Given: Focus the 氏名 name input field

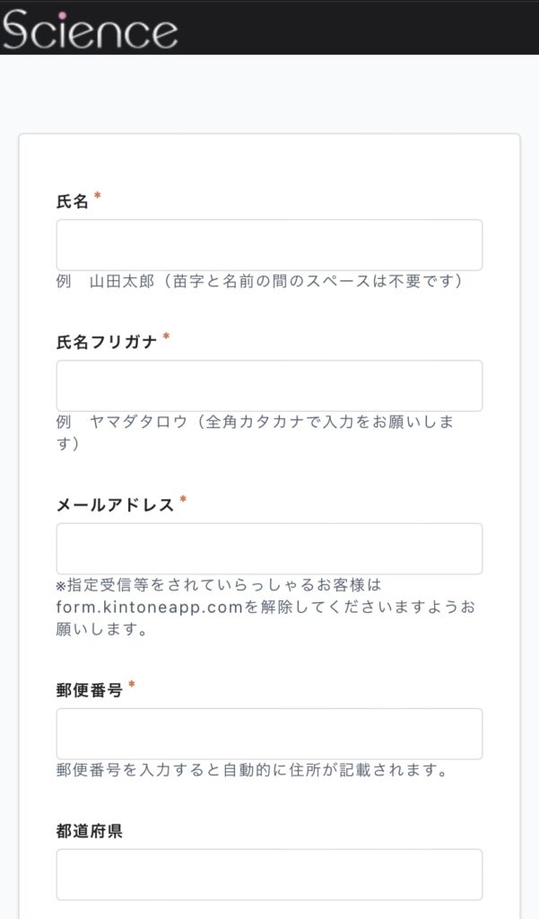Looking at the screenshot, I should [269, 245].
